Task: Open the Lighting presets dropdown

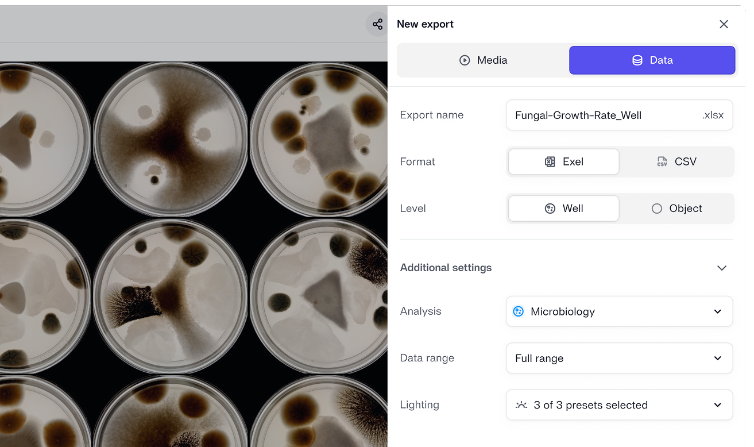Action: click(x=619, y=404)
